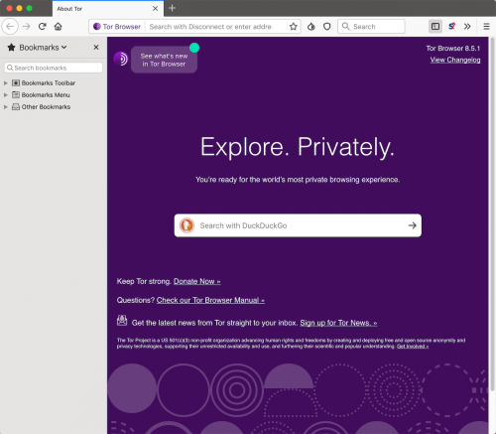Close the About Tor tab
496x434 pixels.
pyautogui.click(x=155, y=9)
